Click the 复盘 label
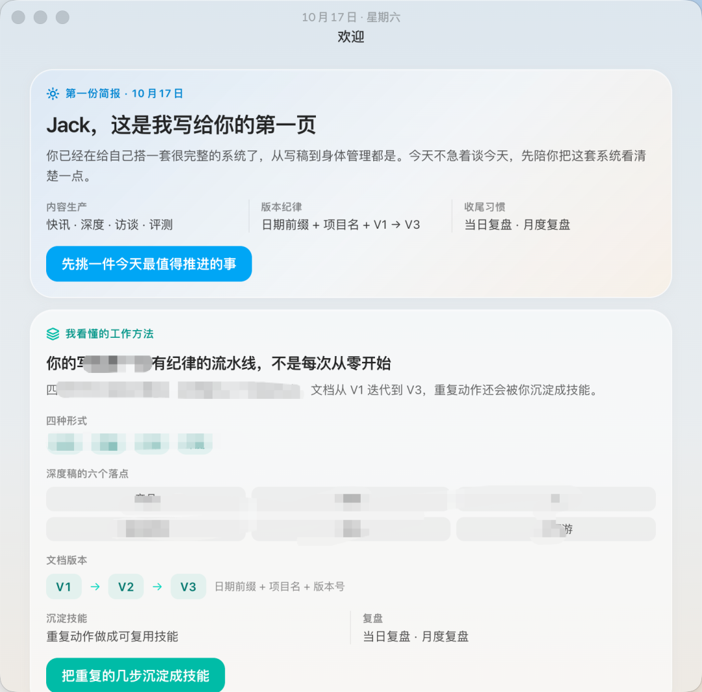 coord(373,618)
